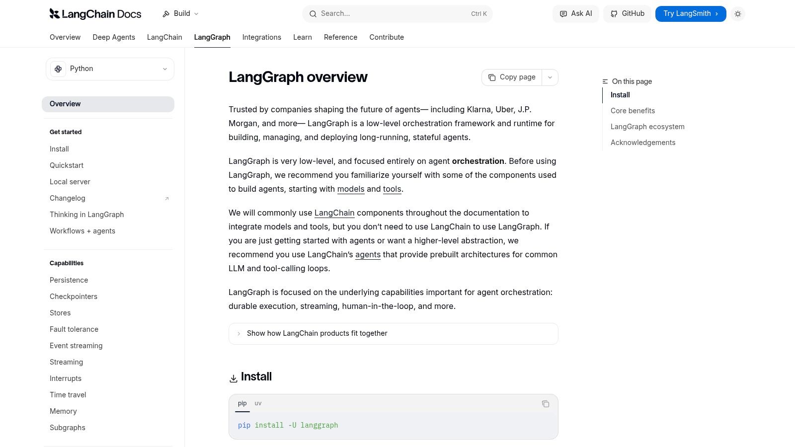Go to the Integrations tab
This screenshot has height=447, width=795.
[262, 37]
